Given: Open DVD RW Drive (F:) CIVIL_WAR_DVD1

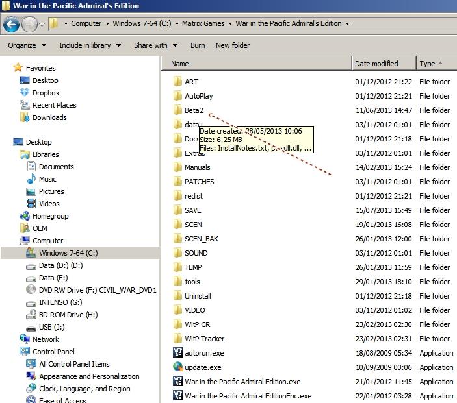Looking at the screenshot, I should [x=91, y=290].
